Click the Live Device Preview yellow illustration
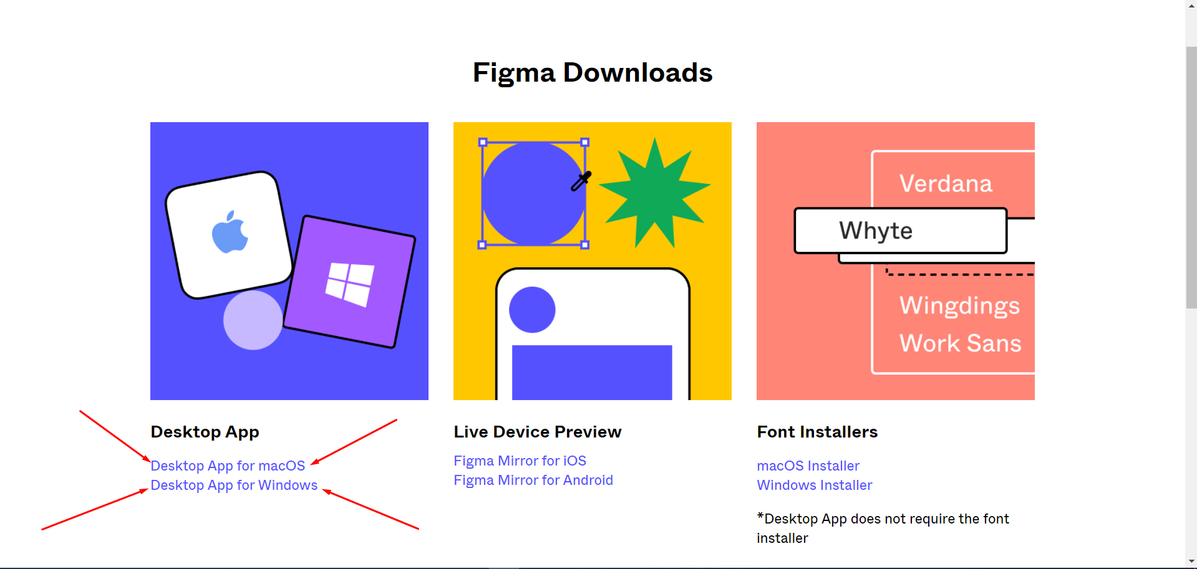This screenshot has width=1197, height=569. click(x=593, y=261)
